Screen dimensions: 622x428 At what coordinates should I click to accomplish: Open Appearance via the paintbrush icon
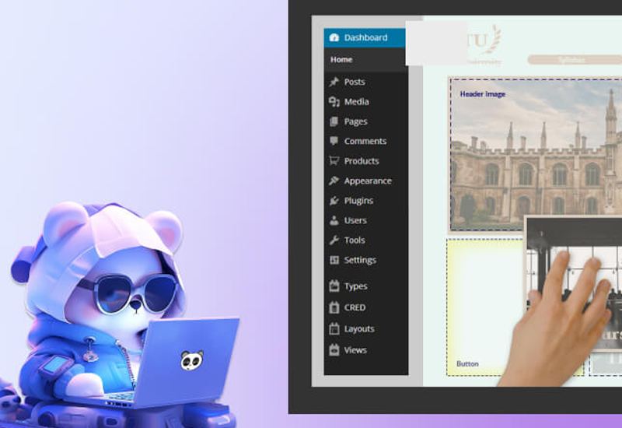pyautogui.click(x=334, y=181)
